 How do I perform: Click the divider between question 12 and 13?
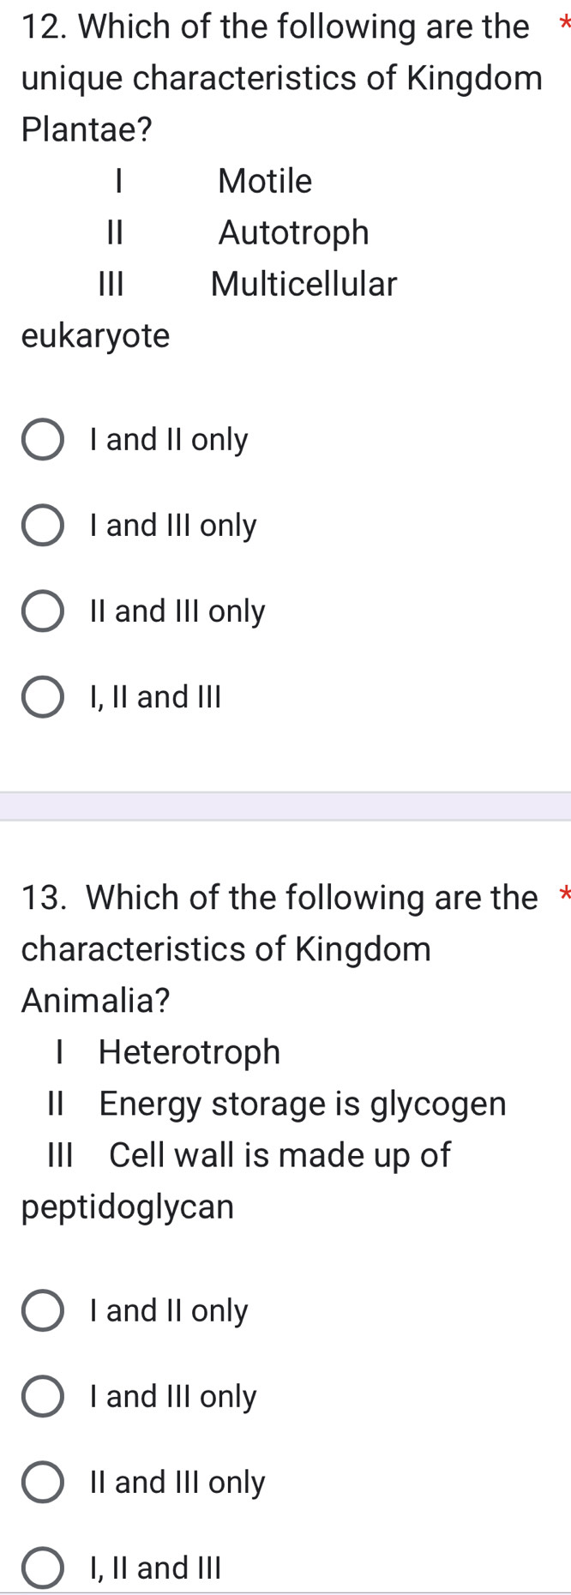(285, 804)
